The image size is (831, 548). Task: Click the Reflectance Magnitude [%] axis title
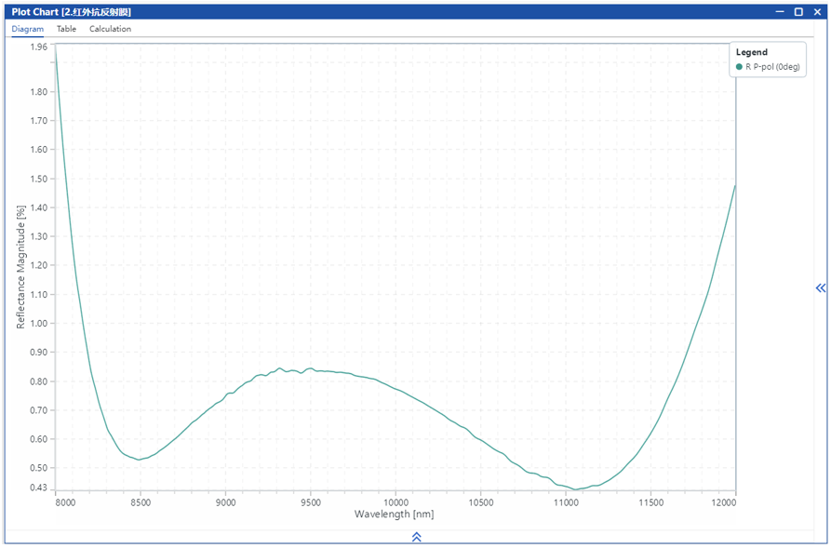click(x=20, y=267)
